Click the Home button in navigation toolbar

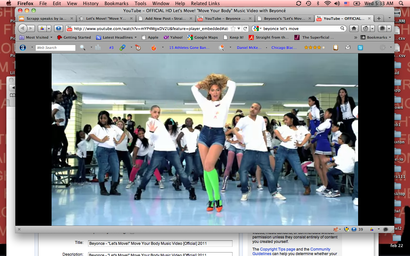tap(354, 28)
